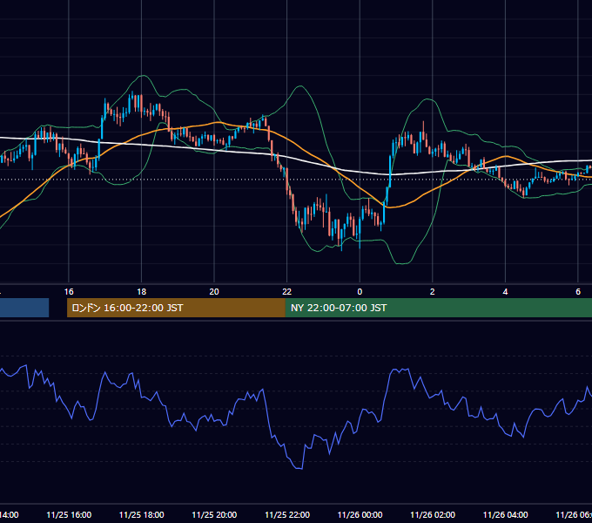Screen dimensions: 592x523
Task: Click the 22 hour label on price chart axis
Action: (287, 292)
